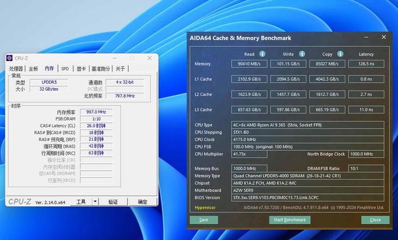Open the SPD tab in CPU-Z
The height and width of the screenshot is (240, 398).
(x=65, y=69)
